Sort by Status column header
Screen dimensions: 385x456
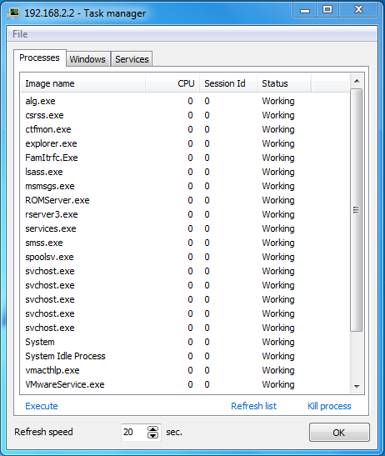point(284,83)
